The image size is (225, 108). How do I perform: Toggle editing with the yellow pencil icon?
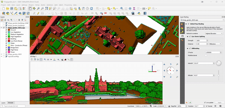click(x=38, y=13)
